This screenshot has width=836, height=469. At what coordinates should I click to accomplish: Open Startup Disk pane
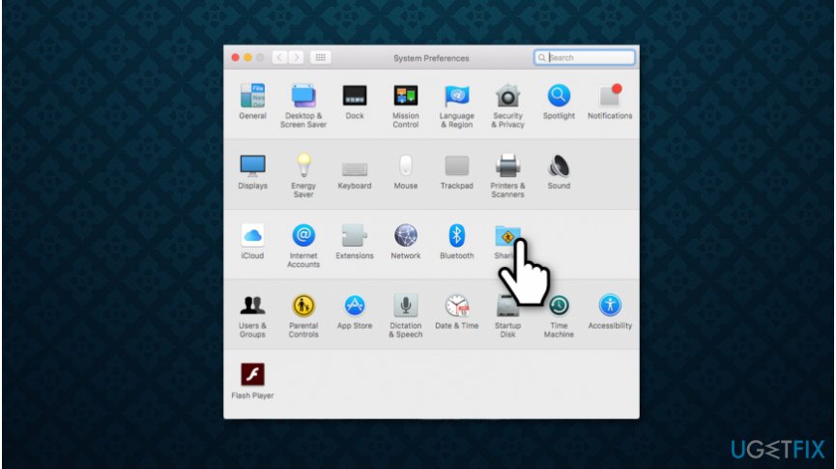506,307
